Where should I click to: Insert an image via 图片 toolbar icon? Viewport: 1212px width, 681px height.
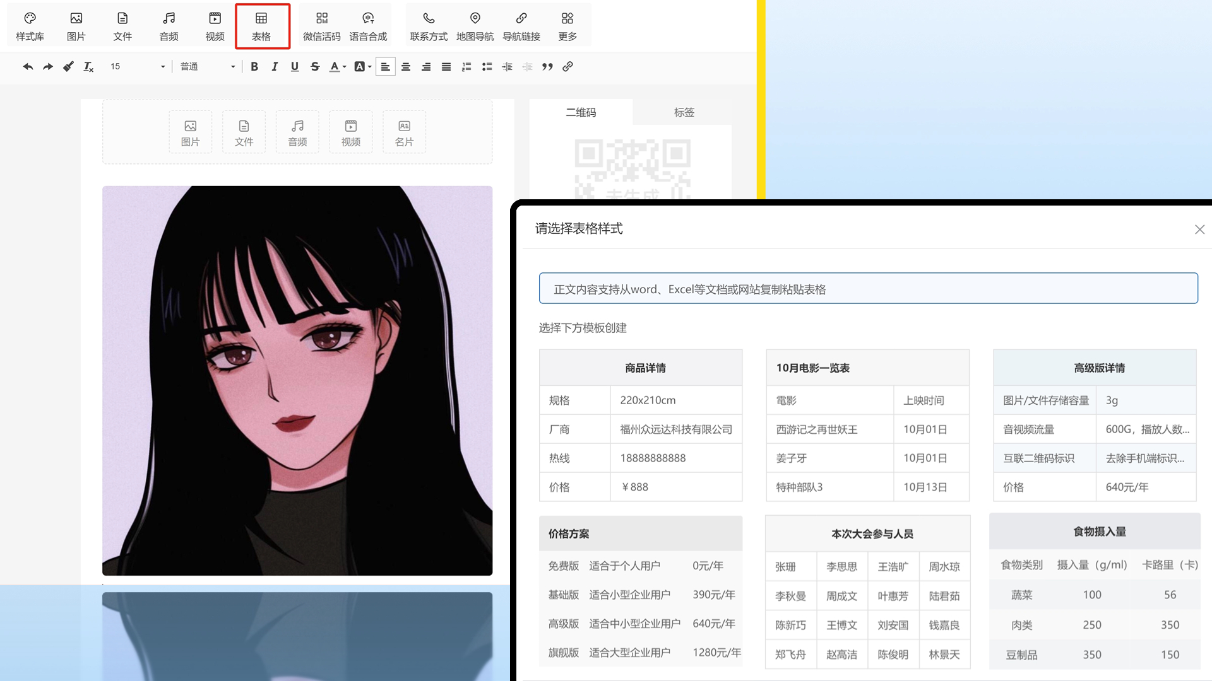[76, 26]
